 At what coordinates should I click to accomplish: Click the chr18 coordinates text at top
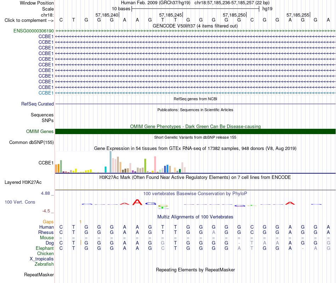coord(232,3)
